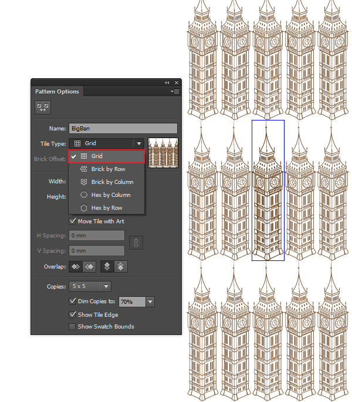Select Overlap Top in Front

(107, 267)
